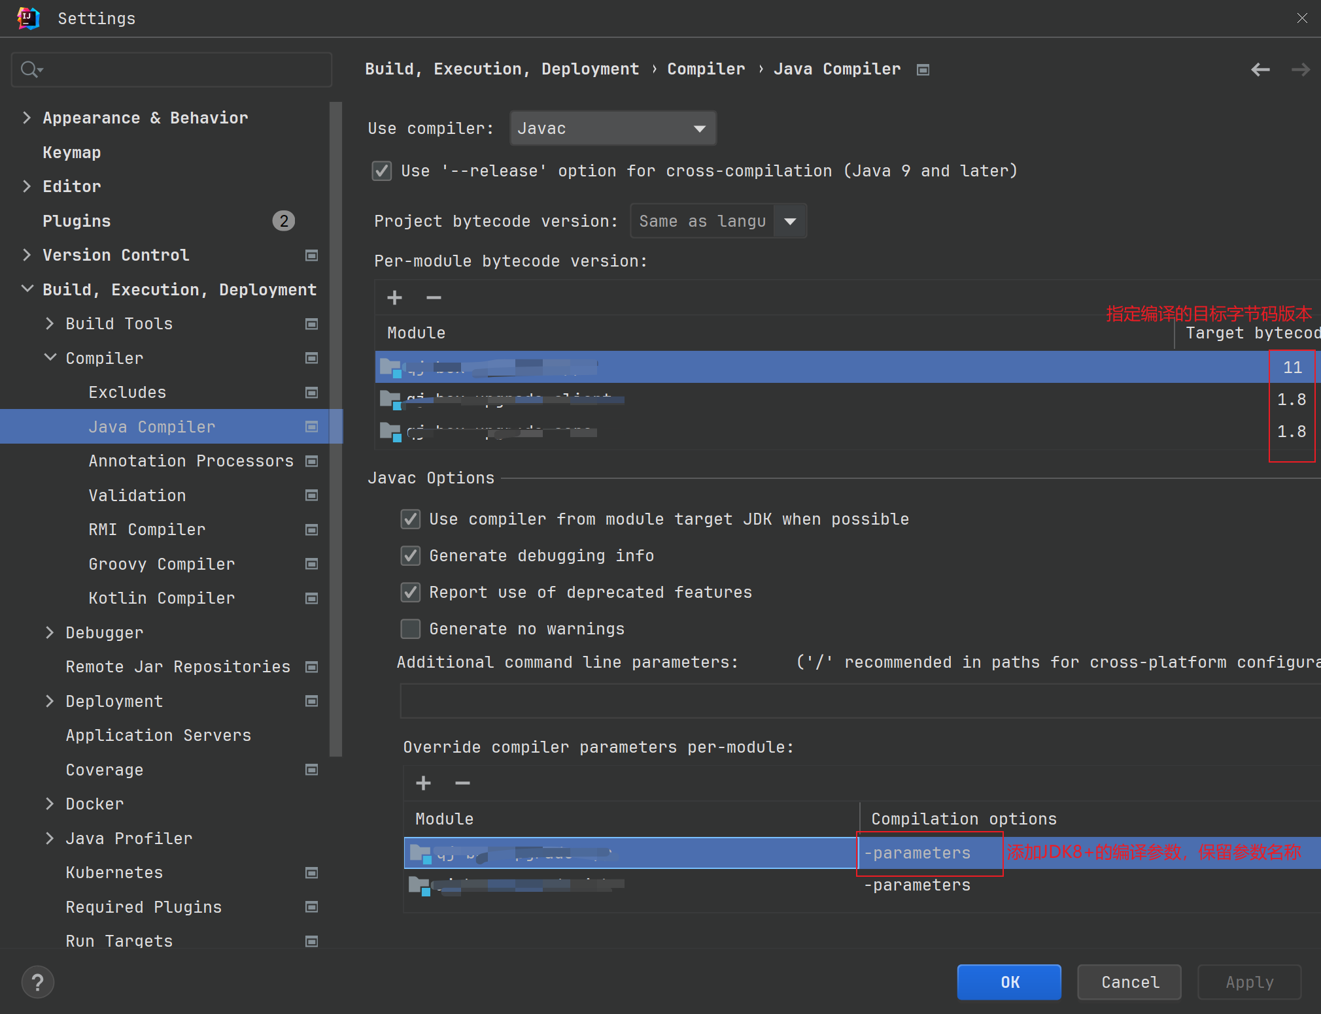Remove selected per-module bytecode version entry
The width and height of the screenshot is (1321, 1014).
click(434, 298)
